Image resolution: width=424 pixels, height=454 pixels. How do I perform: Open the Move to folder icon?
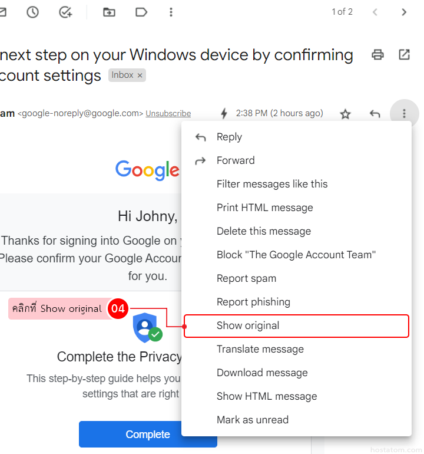point(109,12)
